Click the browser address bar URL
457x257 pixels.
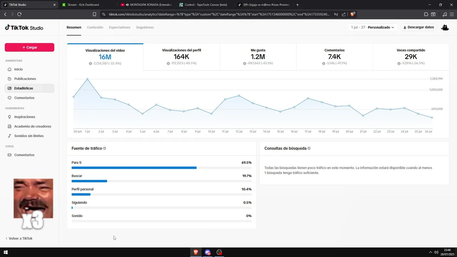point(219,14)
